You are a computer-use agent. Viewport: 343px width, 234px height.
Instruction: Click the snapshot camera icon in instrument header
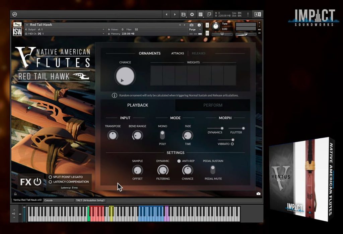click(191, 25)
